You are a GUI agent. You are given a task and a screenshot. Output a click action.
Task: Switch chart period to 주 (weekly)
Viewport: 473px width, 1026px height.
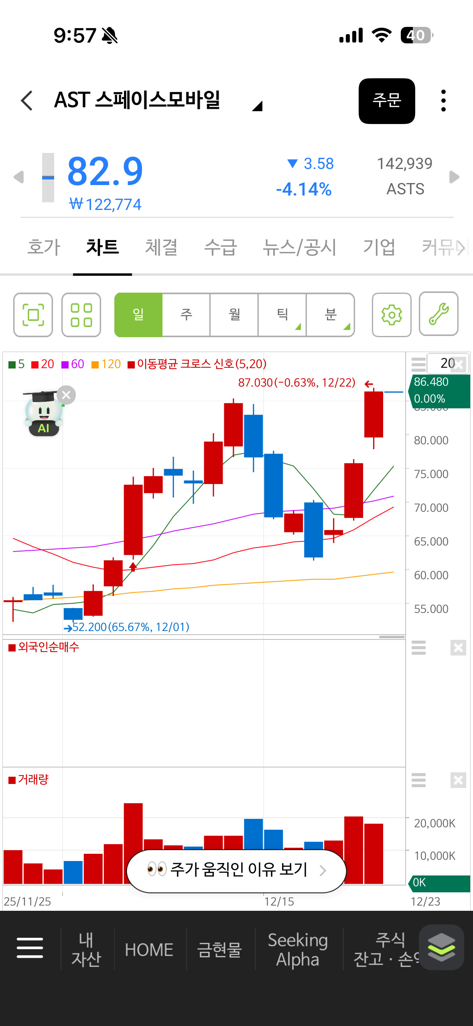tap(186, 315)
